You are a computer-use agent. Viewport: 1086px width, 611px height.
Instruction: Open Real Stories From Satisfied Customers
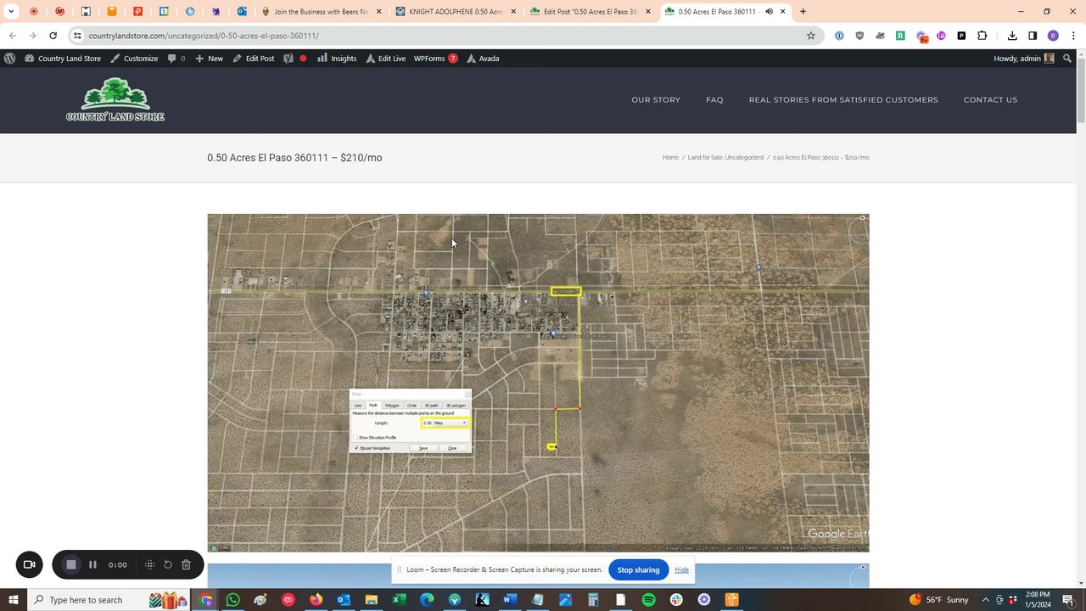coord(843,99)
